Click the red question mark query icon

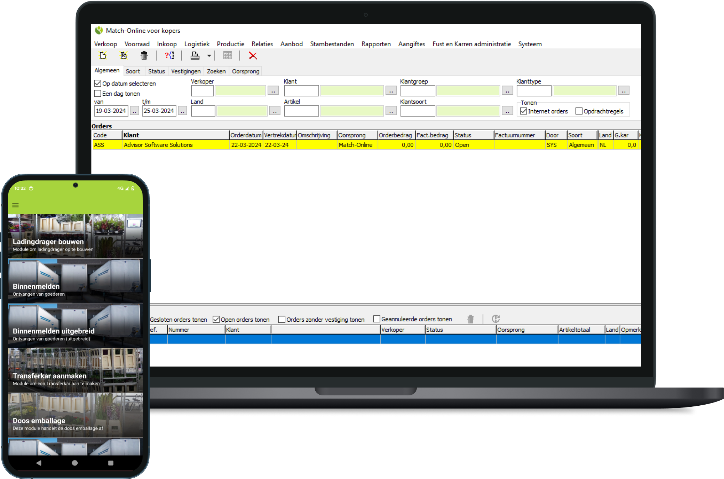click(169, 56)
